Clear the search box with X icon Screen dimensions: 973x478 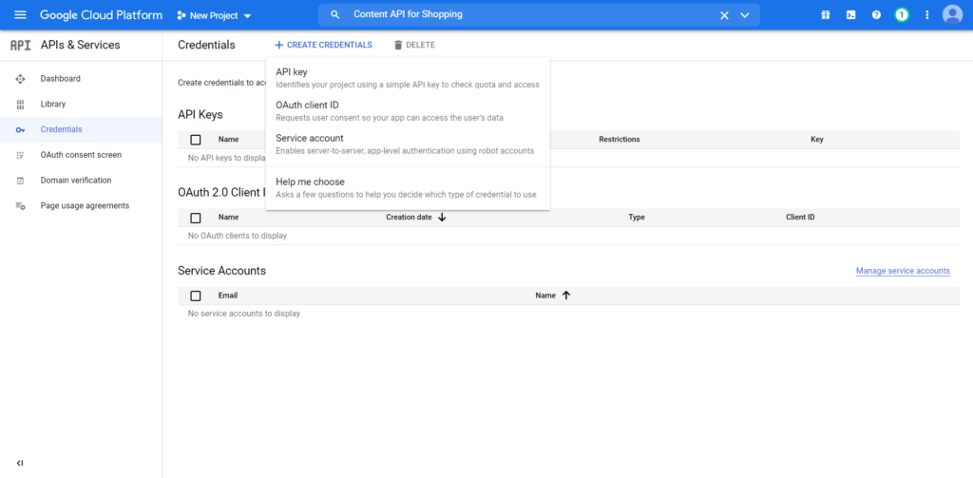pos(724,15)
